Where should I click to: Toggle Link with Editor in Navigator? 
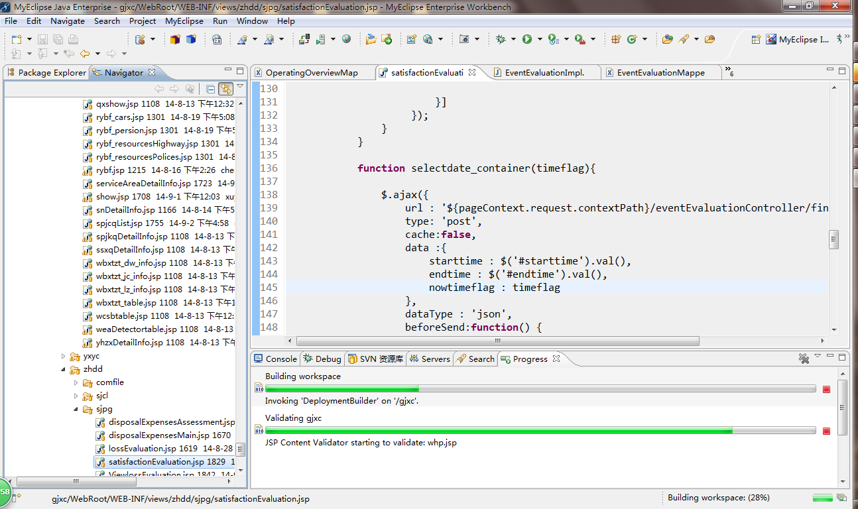coord(225,89)
